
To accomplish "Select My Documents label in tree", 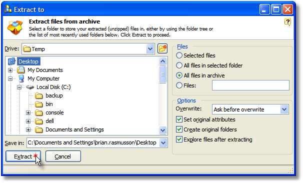I will [45, 70].
